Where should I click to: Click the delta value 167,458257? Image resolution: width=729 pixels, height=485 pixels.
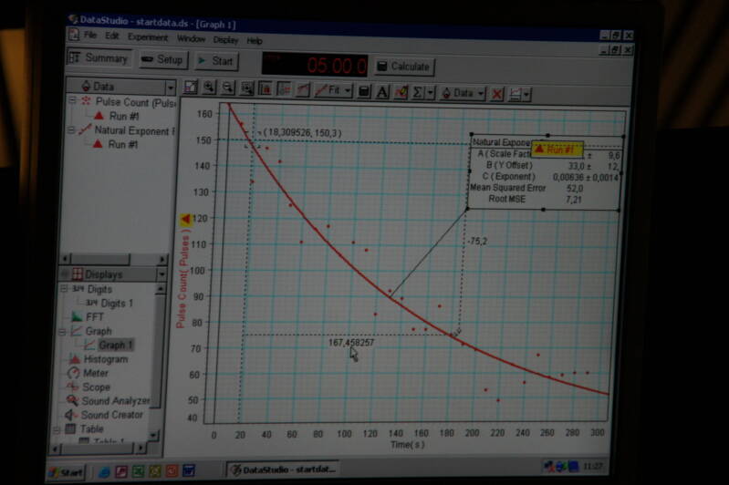(x=351, y=343)
